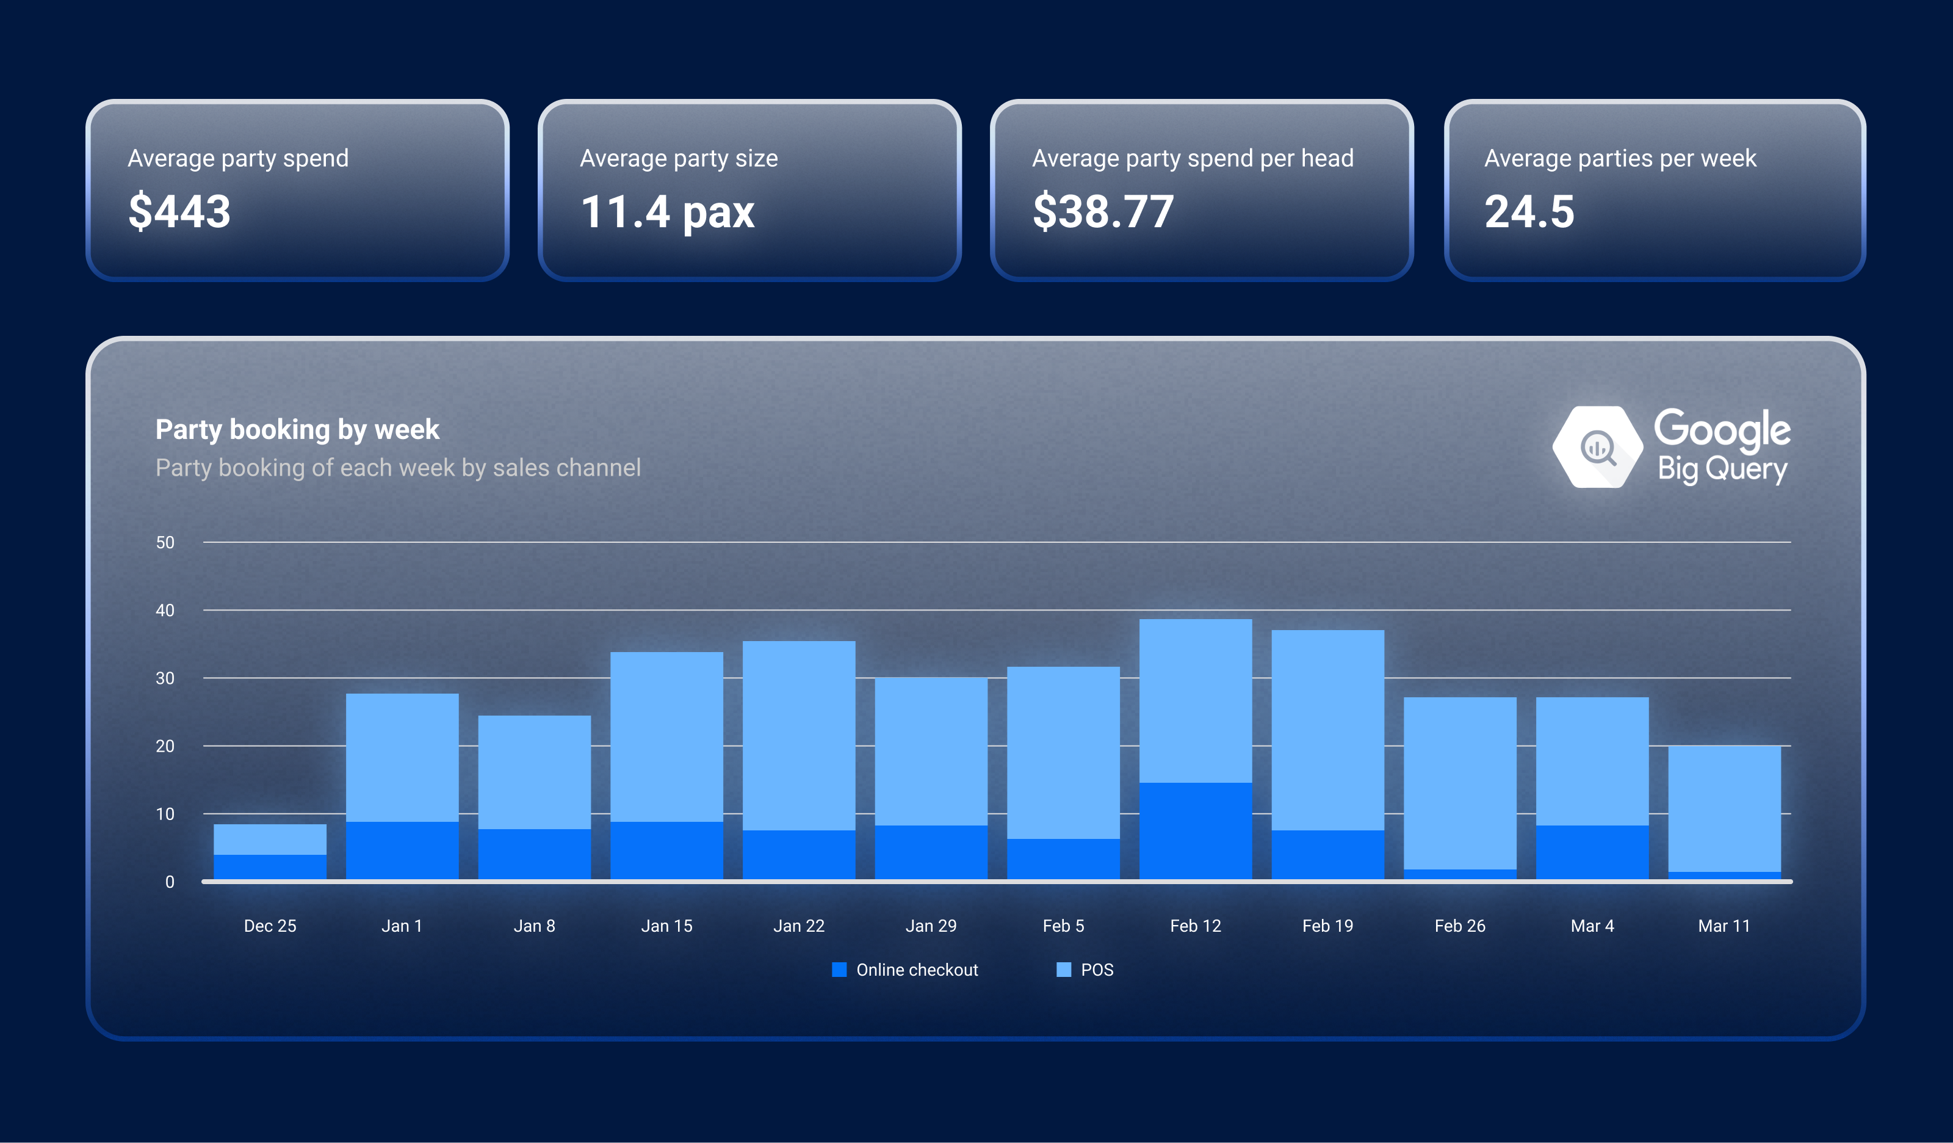The width and height of the screenshot is (1953, 1143).
Task: Click the Google Big Query logo text
Action: coord(1722,447)
